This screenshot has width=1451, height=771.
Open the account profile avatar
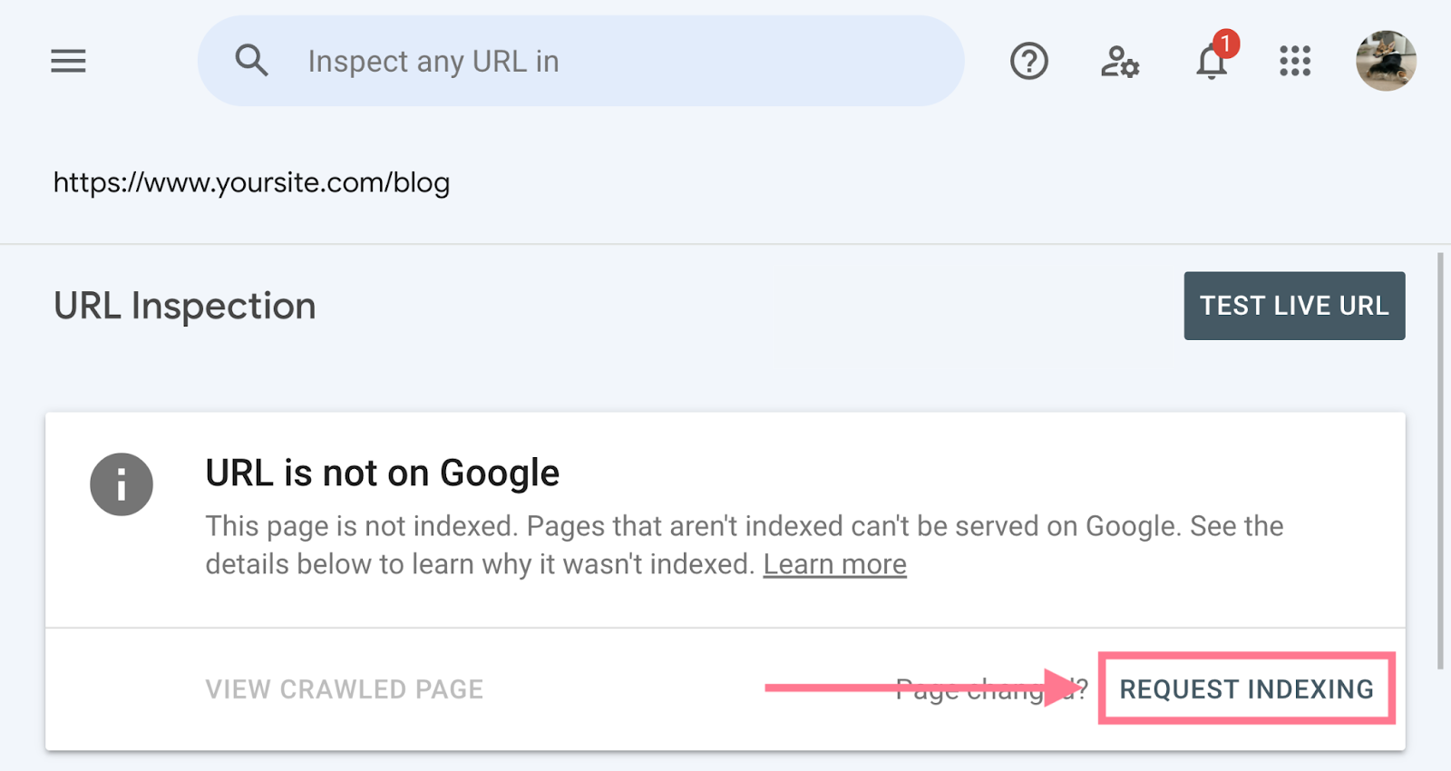[x=1385, y=61]
